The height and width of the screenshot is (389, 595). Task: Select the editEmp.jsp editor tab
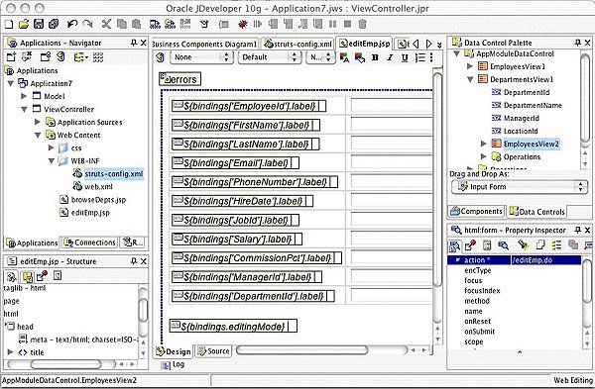364,44
